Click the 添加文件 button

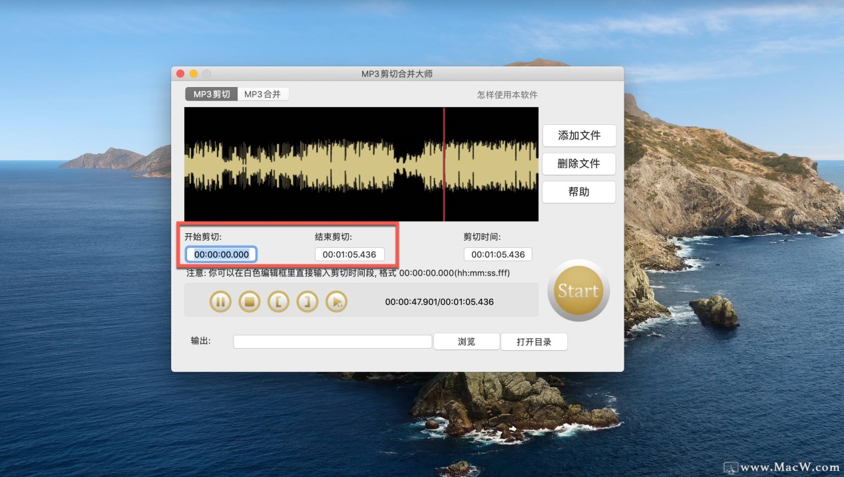click(x=578, y=136)
